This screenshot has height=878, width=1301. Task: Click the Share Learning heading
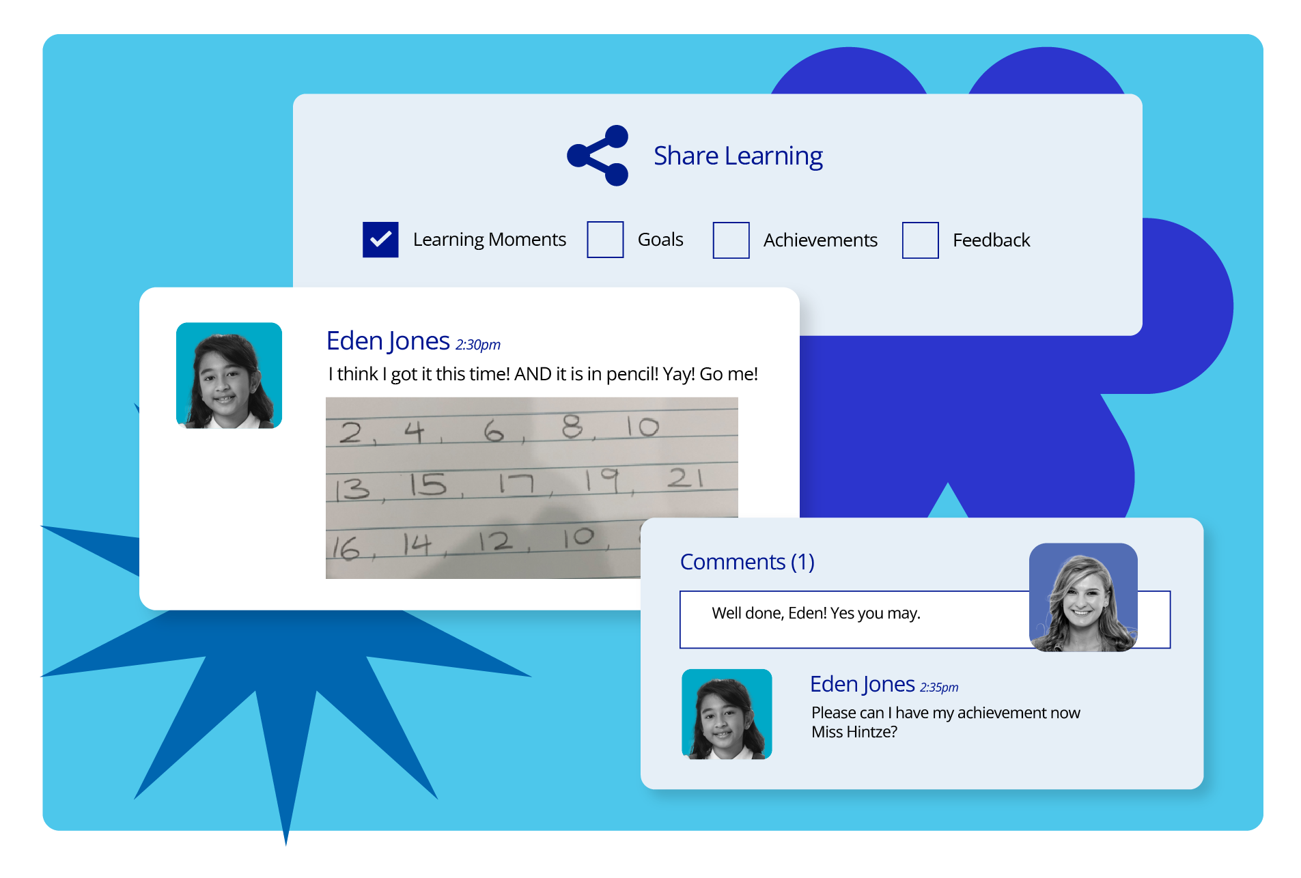pyautogui.click(x=738, y=156)
